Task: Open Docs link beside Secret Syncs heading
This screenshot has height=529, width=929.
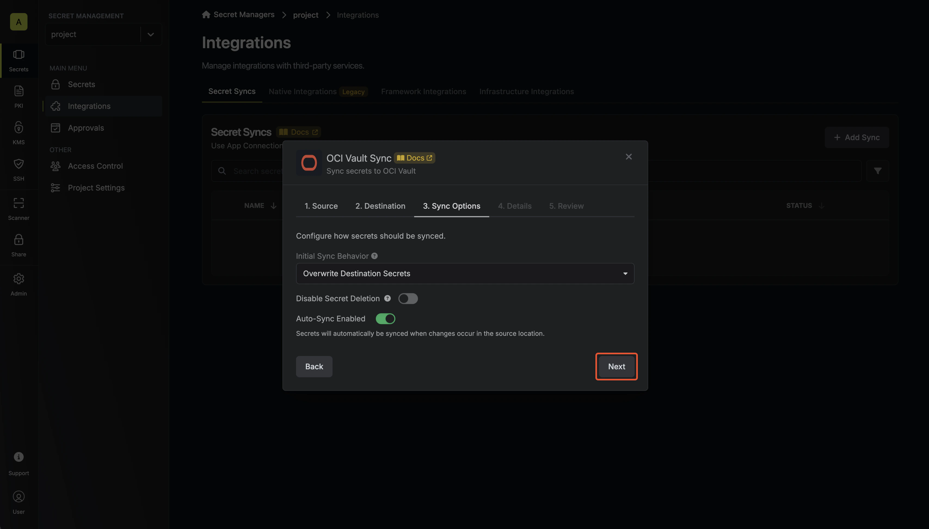Action: [298, 132]
